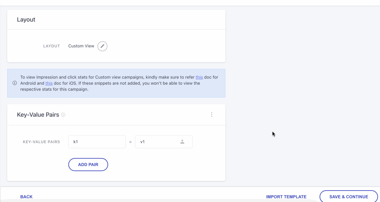The width and height of the screenshot is (380, 202).
Task: Click the Layout section header
Action: [x=26, y=20]
